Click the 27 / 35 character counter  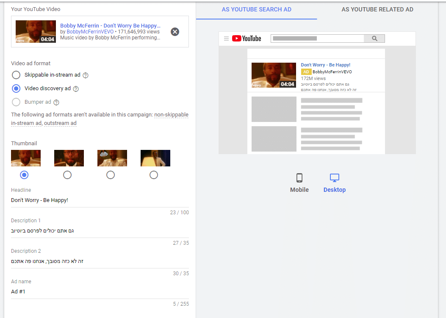[x=181, y=243]
